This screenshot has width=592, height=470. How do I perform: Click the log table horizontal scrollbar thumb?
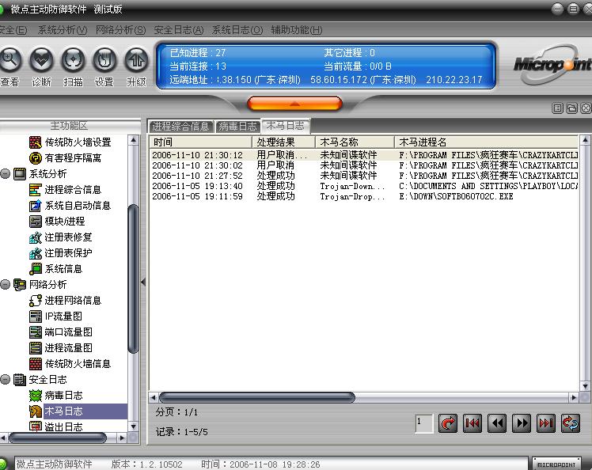pos(257,397)
